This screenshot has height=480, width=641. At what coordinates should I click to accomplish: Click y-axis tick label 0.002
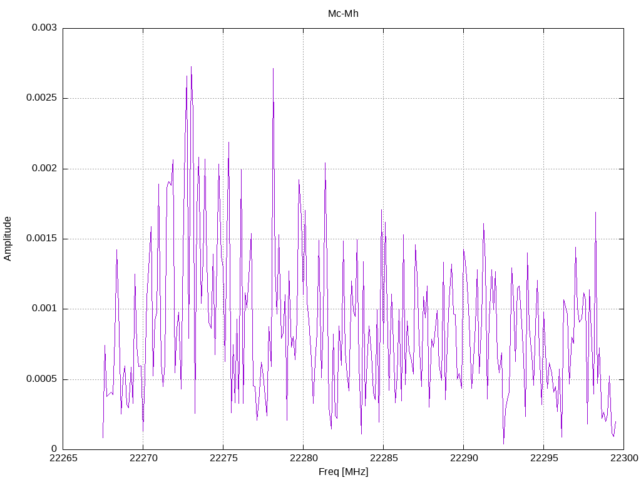click(x=44, y=169)
